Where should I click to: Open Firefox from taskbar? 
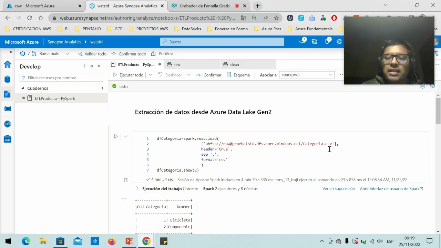tap(112, 241)
